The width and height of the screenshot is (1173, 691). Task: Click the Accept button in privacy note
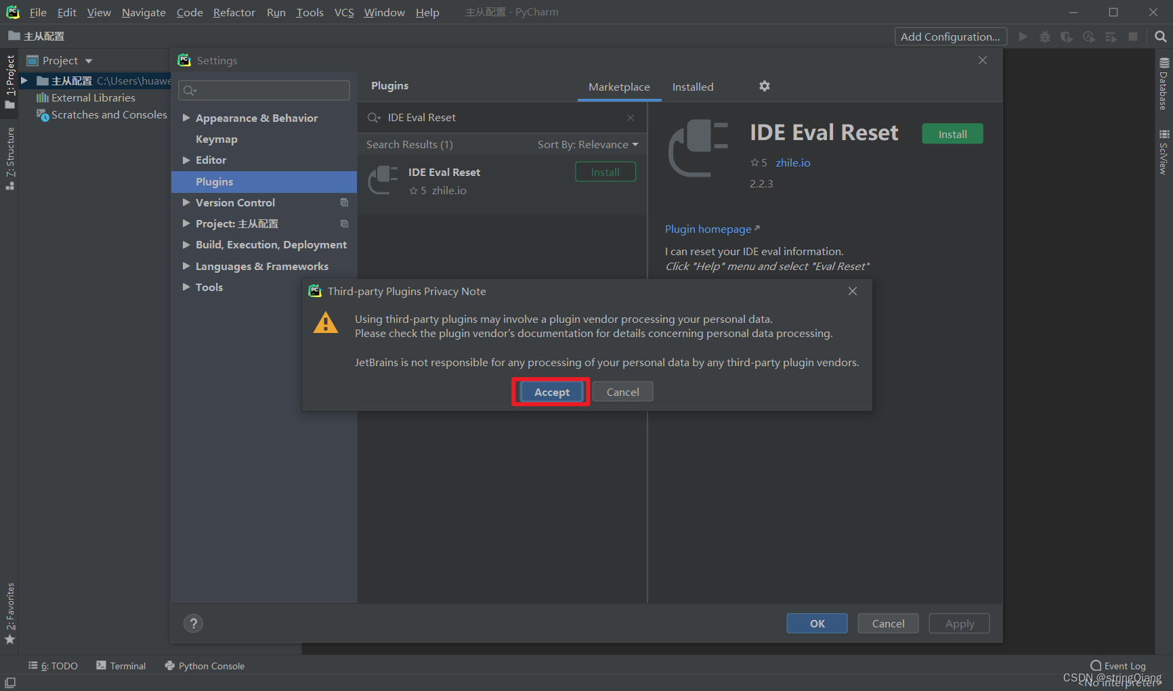click(x=551, y=392)
